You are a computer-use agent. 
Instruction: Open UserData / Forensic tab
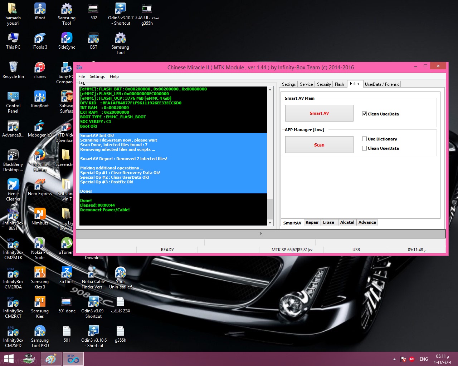(382, 84)
